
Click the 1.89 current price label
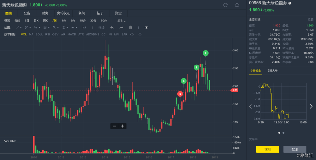pyautogui.click(x=234, y=90)
